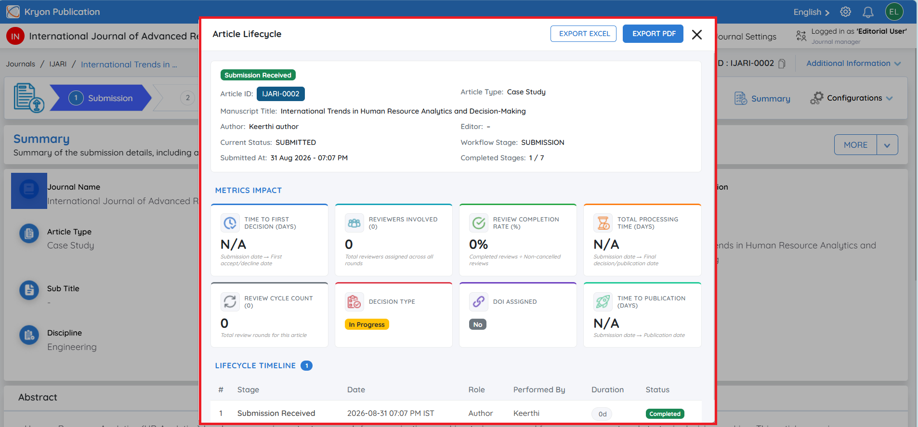Open the Summary tab

click(x=762, y=99)
